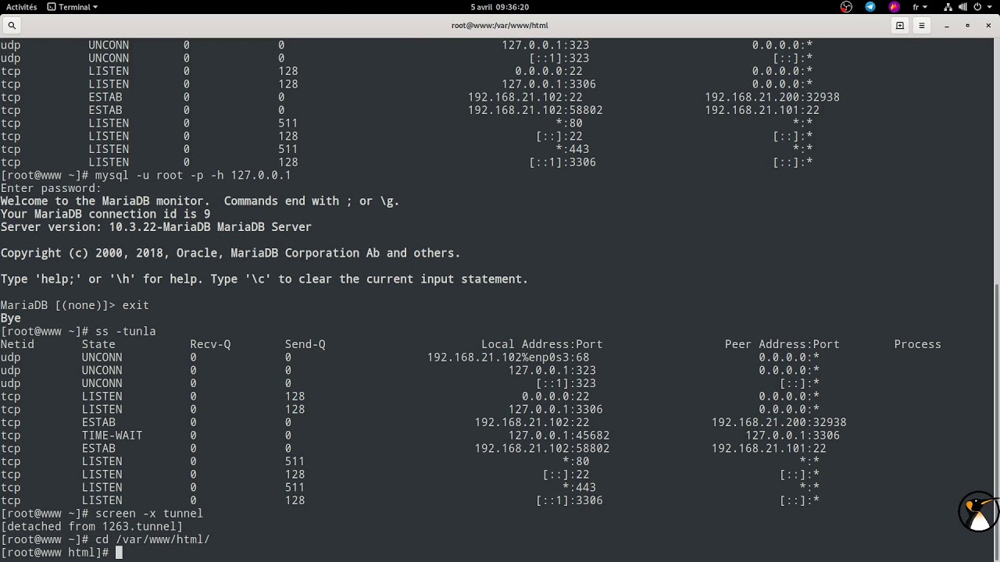Click the 'cd /var/www/html/' command
The image size is (1000, 562).
(x=152, y=539)
